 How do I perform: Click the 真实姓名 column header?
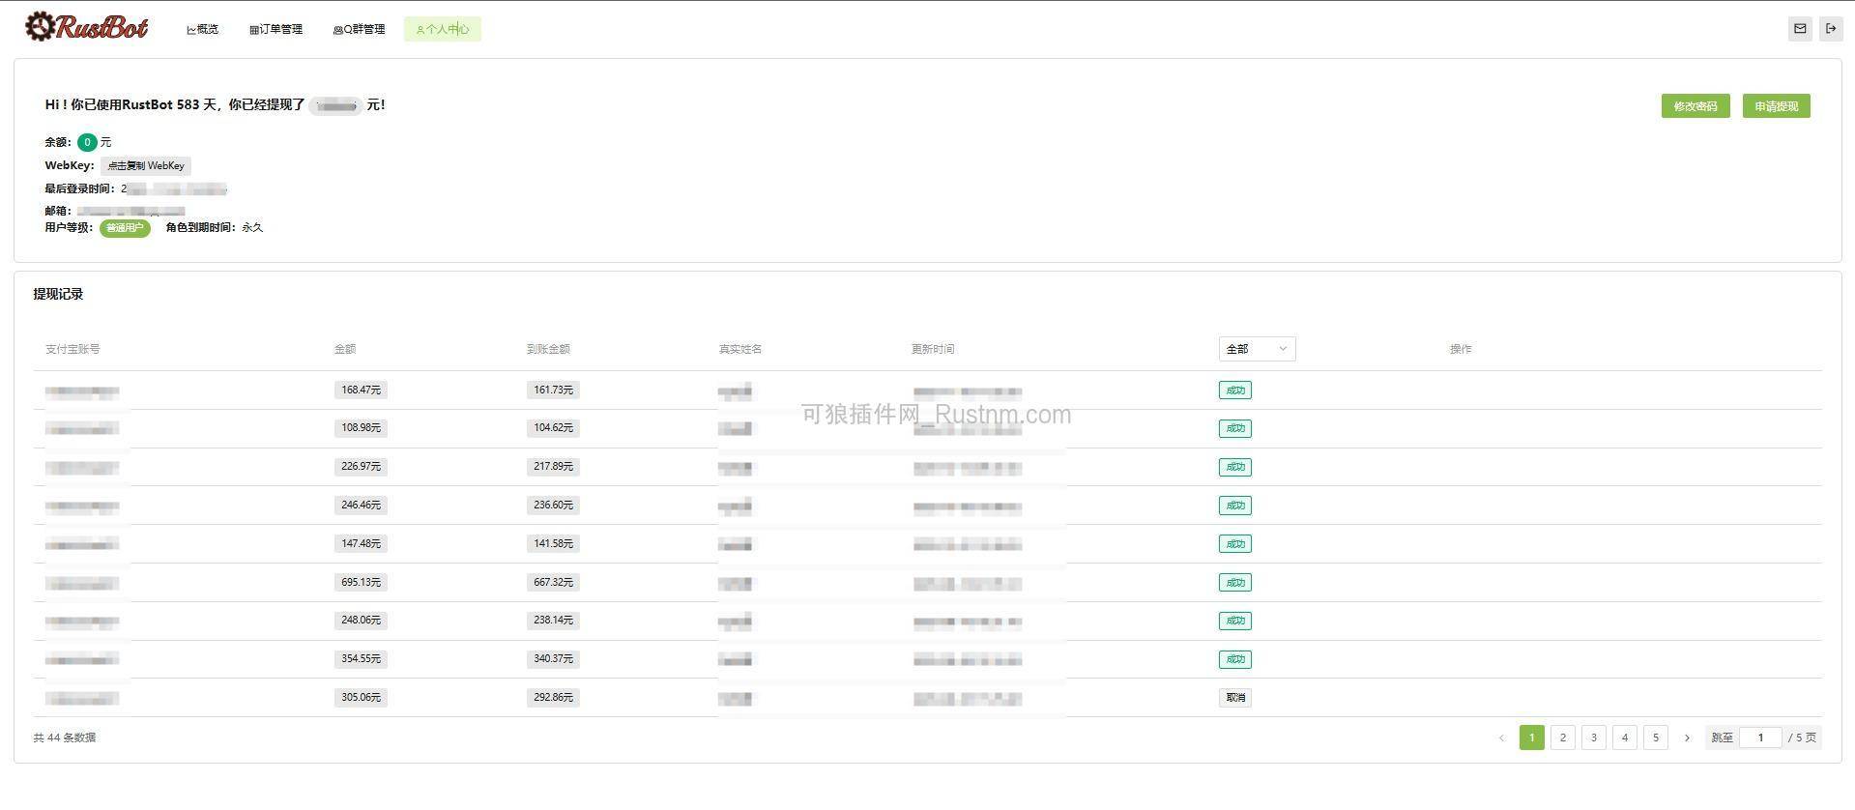740,349
